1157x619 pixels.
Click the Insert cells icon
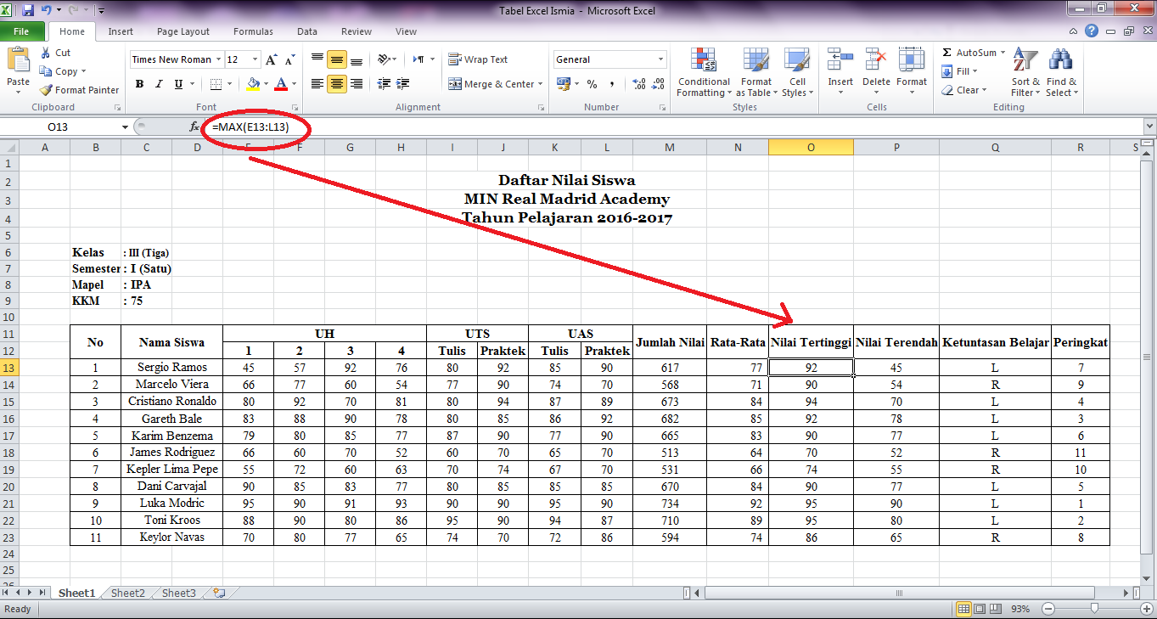(840, 60)
